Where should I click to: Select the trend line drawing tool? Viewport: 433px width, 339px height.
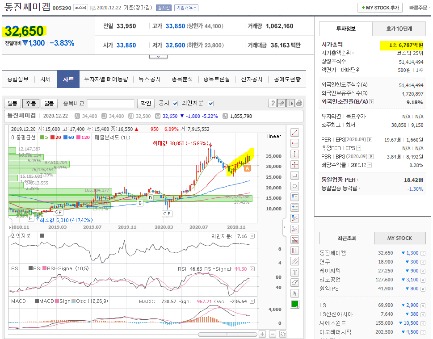pos(294,133)
